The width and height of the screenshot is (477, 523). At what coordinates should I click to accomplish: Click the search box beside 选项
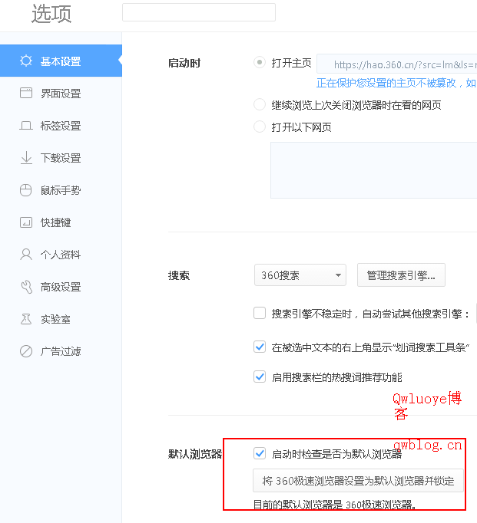point(198,12)
